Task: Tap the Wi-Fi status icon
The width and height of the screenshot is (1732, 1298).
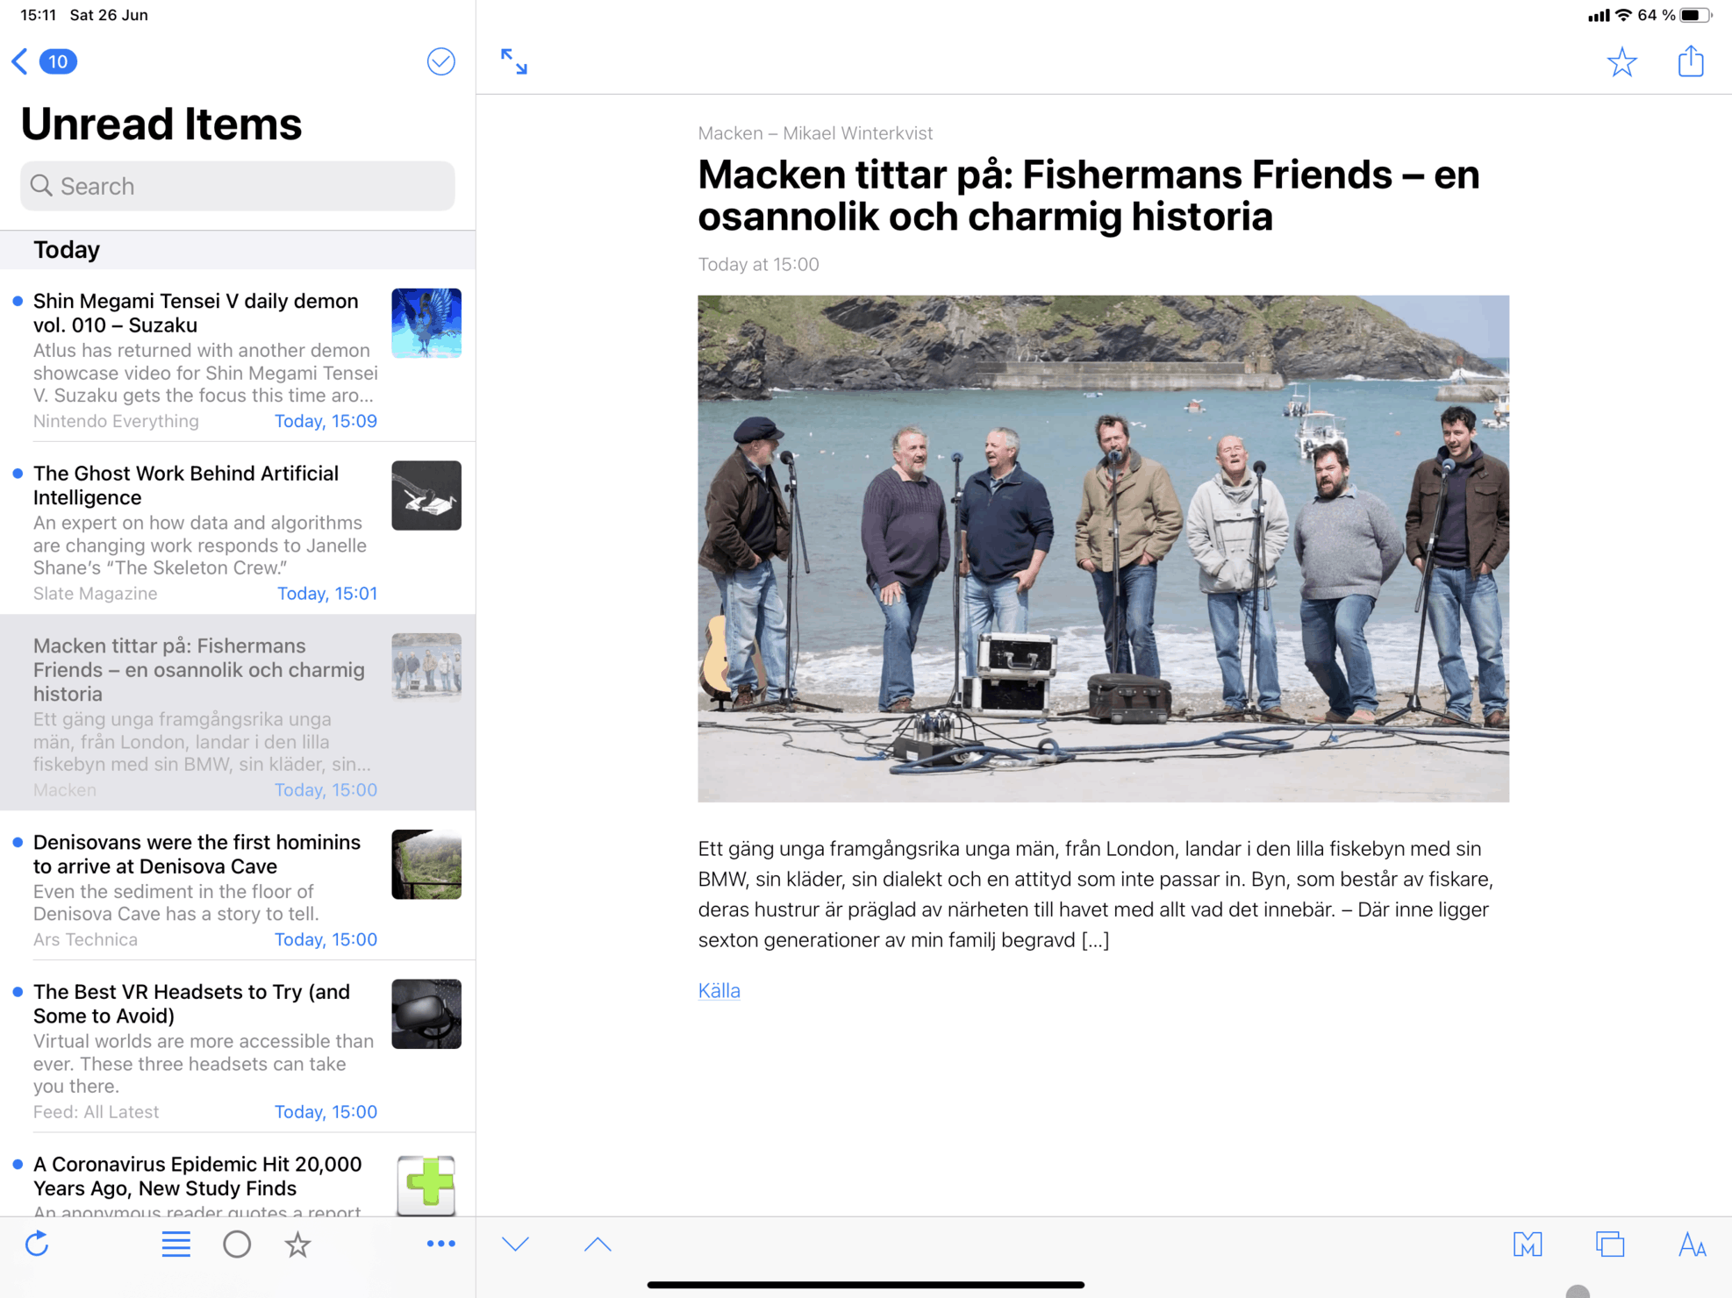Action: tap(1623, 15)
